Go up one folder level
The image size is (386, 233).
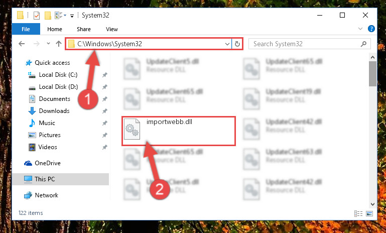59,44
